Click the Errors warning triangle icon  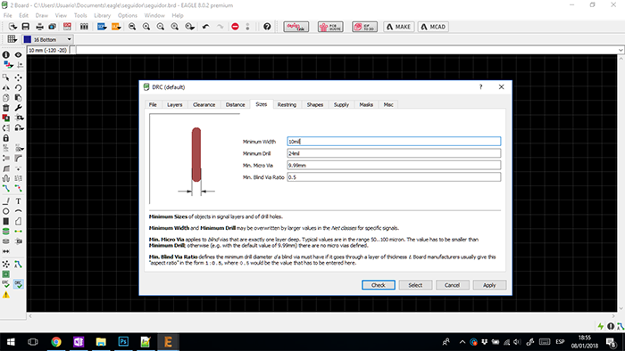pos(6,295)
